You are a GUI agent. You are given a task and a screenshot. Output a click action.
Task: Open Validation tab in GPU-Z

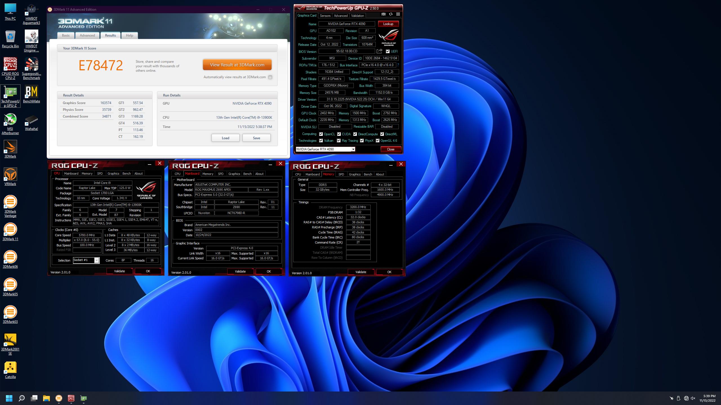pyautogui.click(x=357, y=15)
